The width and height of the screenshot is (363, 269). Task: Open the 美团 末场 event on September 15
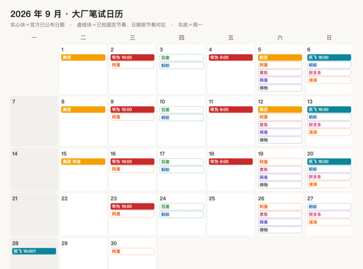83,161
